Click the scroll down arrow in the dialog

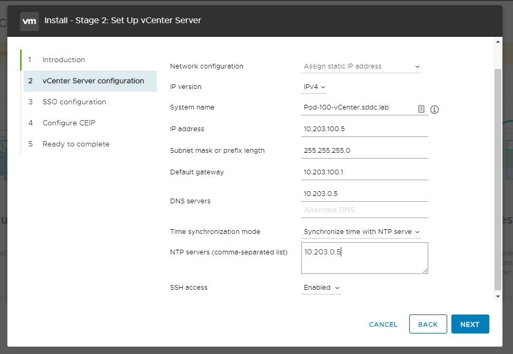click(498, 297)
